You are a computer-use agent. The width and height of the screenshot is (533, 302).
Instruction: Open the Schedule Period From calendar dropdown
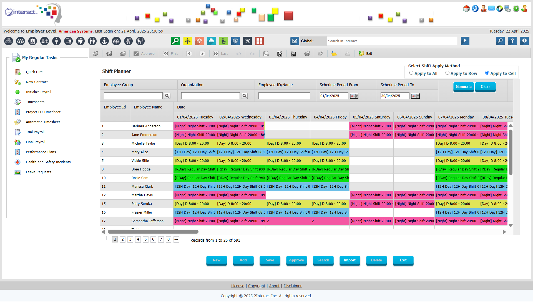click(354, 96)
